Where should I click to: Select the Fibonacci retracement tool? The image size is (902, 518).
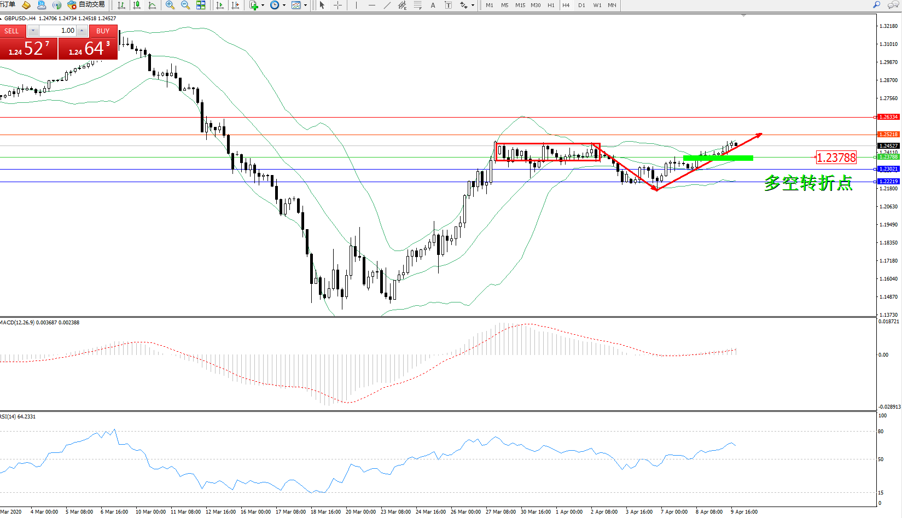417,5
